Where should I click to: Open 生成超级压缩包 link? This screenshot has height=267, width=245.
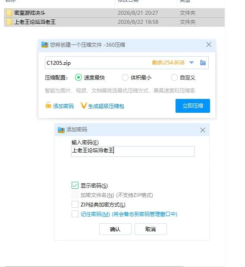(106, 106)
